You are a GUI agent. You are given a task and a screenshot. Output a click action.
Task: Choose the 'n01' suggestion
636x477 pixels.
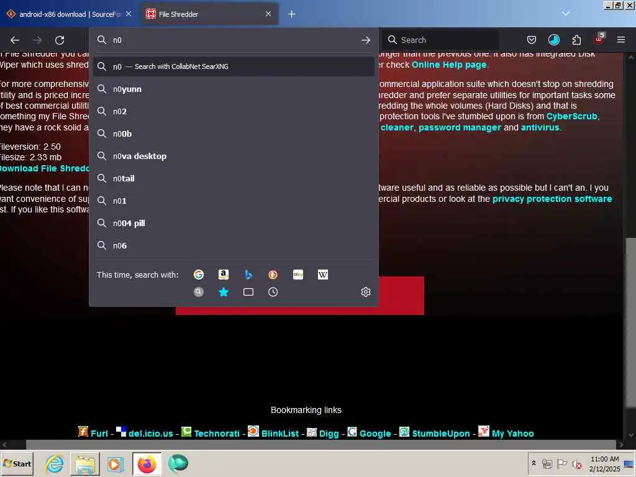234,201
